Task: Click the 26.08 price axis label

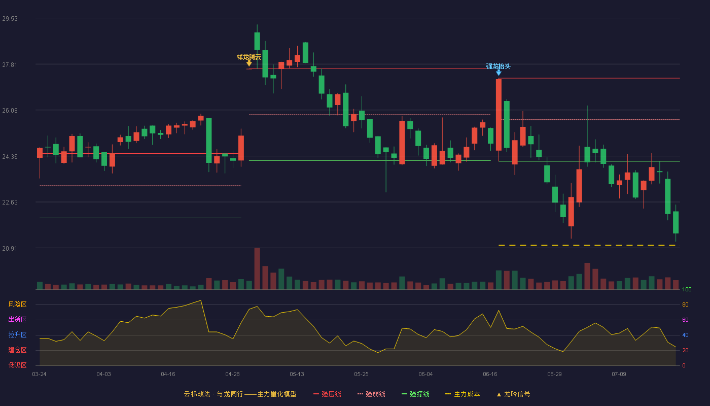Action: pos(10,111)
